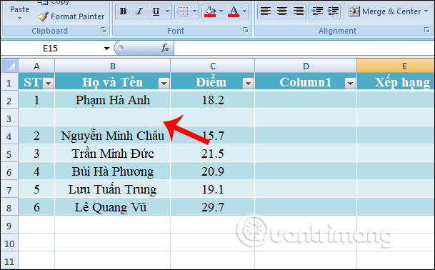Open Merge & Center dropdown arrow
This screenshot has height=270, width=435.
pos(426,11)
